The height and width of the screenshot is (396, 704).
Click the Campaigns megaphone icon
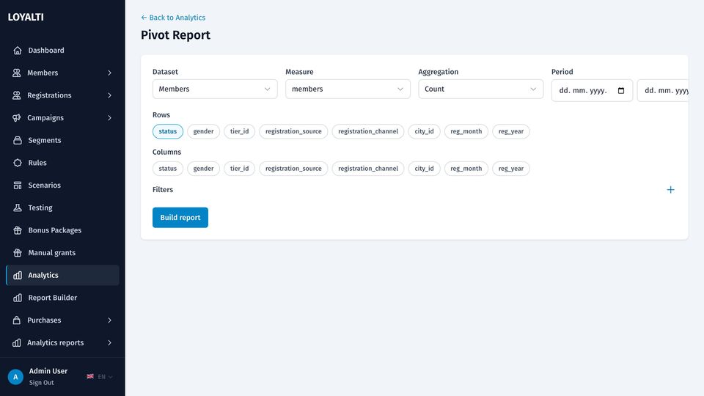[17, 117]
